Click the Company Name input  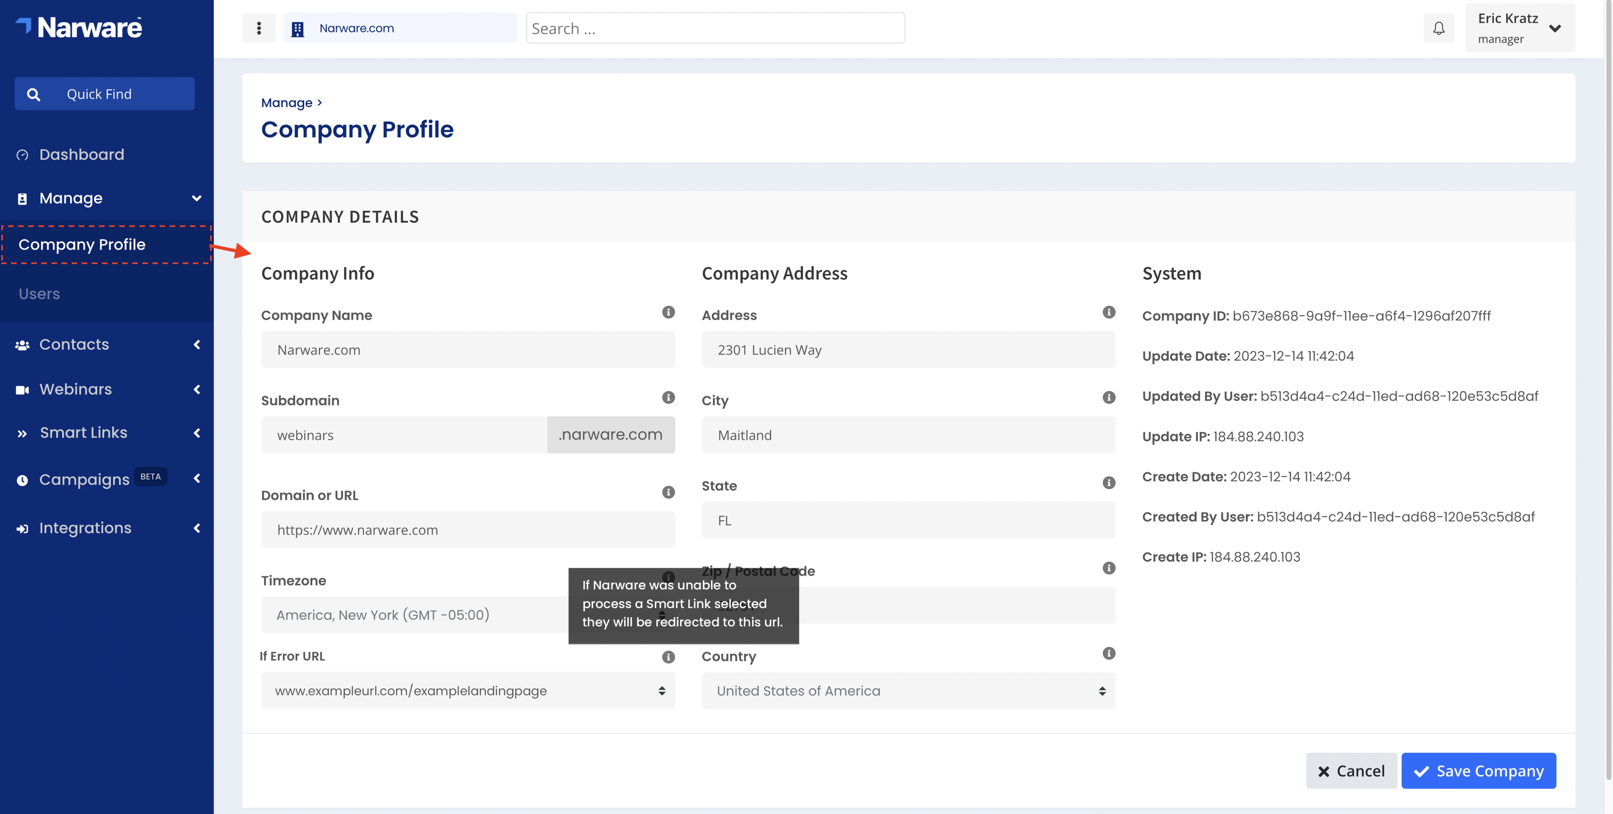(x=468, y=350)
